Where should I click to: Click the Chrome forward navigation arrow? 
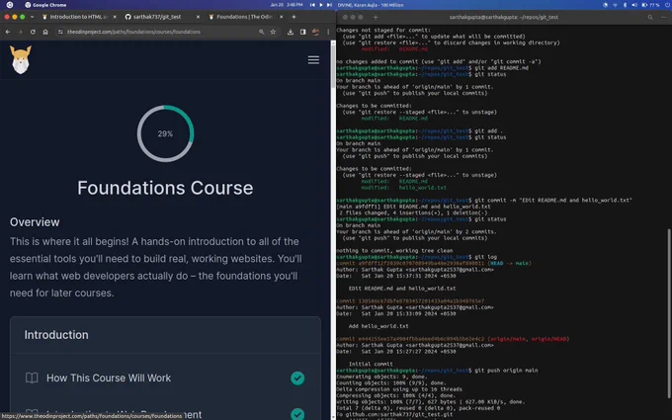[x=20, y=32]
